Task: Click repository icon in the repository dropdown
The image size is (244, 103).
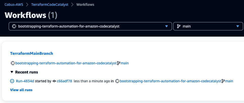Action: pyautogui.click(x=14, y=26)
